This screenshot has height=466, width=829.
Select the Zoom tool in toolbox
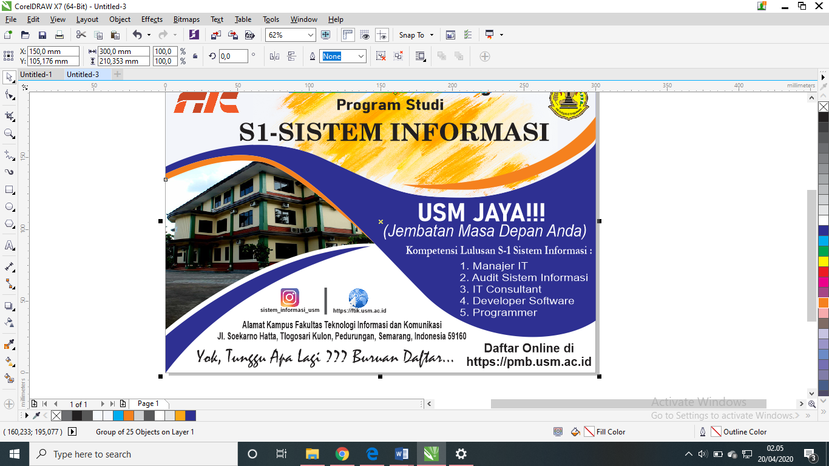click(x=9, y=133)
